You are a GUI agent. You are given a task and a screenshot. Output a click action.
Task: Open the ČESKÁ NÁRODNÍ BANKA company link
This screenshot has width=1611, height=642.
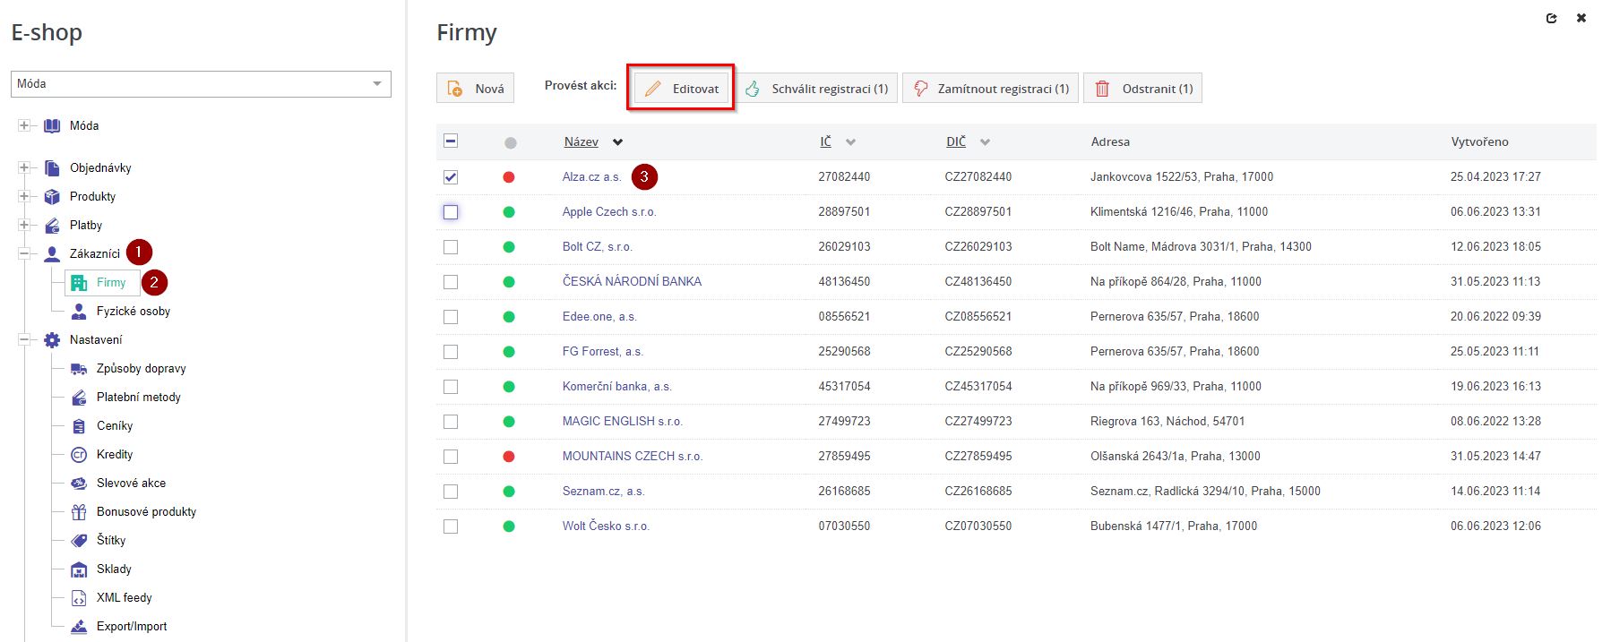tap(632, 282)
